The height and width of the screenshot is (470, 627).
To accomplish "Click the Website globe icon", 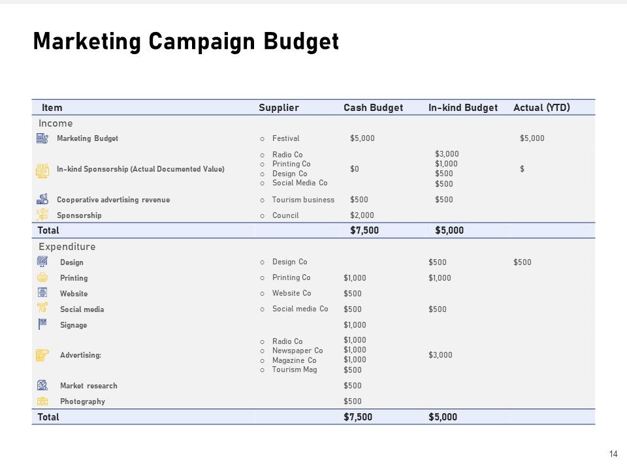I will (x=42, y=292).
